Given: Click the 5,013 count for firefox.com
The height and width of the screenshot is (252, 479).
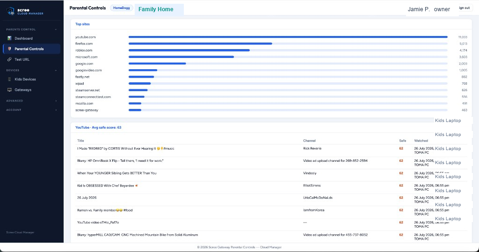Looking at the screenshot, I should pyautogui.click(x=463, y=43).
